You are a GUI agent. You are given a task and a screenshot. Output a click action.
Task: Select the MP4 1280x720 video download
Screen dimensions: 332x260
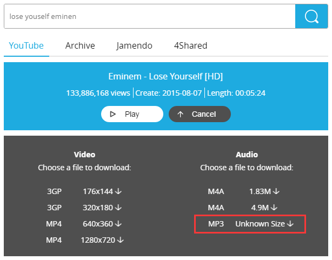tap(85, 240)
